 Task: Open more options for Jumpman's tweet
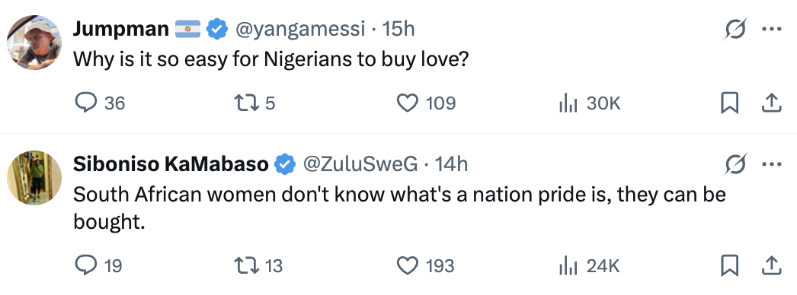coord(771,30)
